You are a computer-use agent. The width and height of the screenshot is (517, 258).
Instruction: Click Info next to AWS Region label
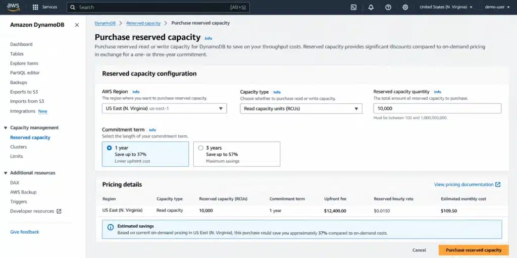[136, 92]
